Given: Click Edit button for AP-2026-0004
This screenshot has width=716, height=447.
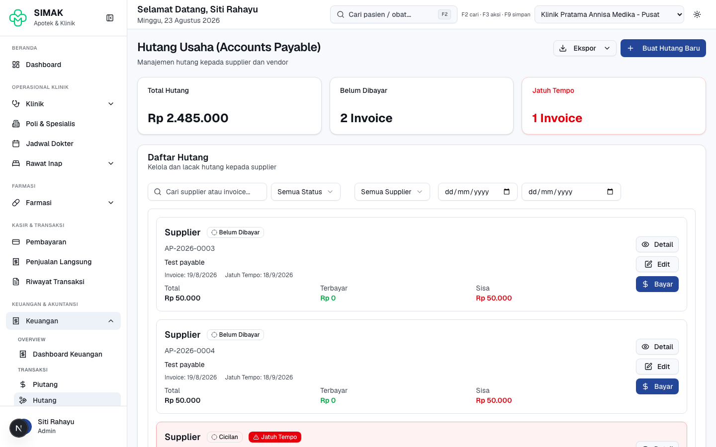Looking at the screenshot, I should [x=657, y=367].
